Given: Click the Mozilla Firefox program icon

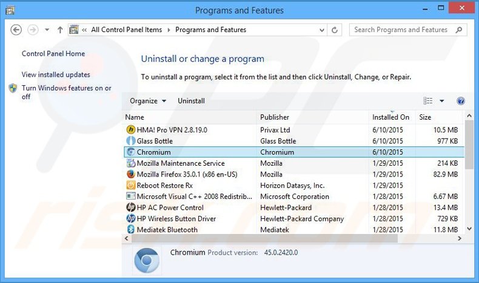Looking at the screenshot, I should click(x=131, y=174).
